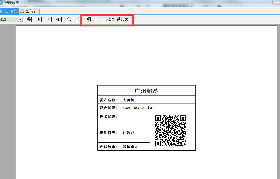This screenshot has width=280, height=179.
Task: Go to the next page with the right arrow
Action: 39,19
